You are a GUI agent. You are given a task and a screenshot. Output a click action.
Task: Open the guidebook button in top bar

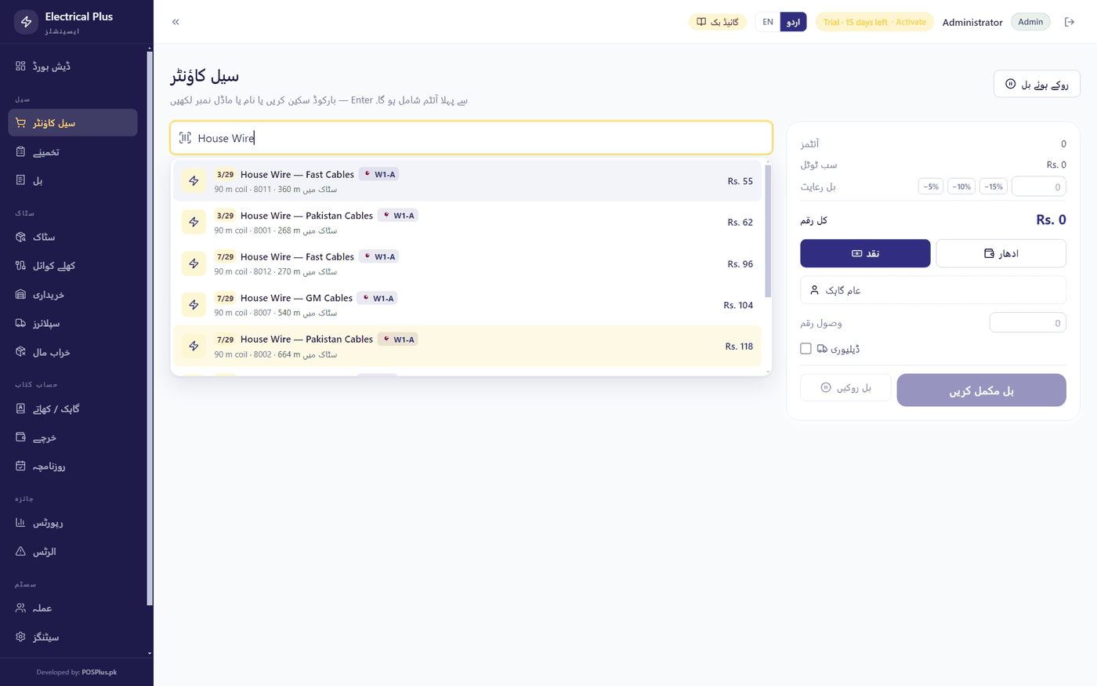pos(717,22)
